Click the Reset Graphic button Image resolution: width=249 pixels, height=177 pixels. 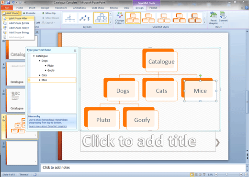[214, 18]
